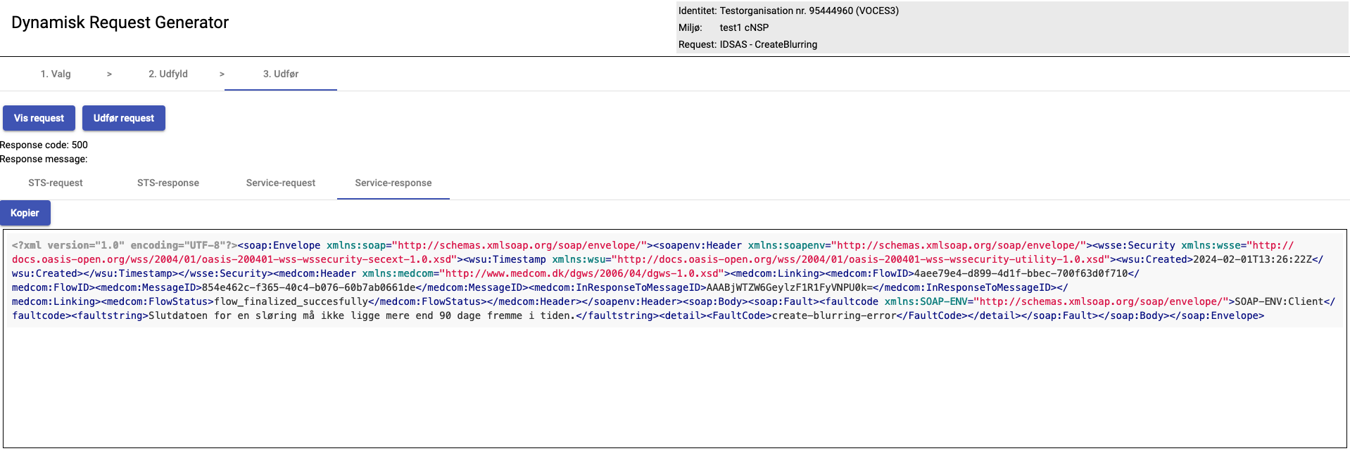1350x451 pixels.
Task: Click the Identitet Testorganisation line
Action: click(x=788, y=11)
